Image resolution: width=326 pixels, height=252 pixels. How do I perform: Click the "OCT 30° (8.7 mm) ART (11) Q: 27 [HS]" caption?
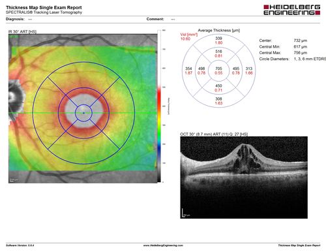[214, 134]
